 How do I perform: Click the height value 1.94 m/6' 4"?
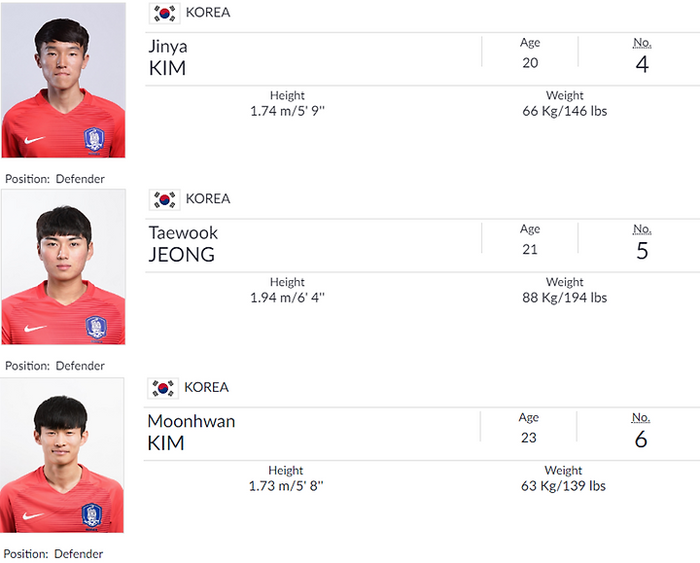tap(288, 298)
